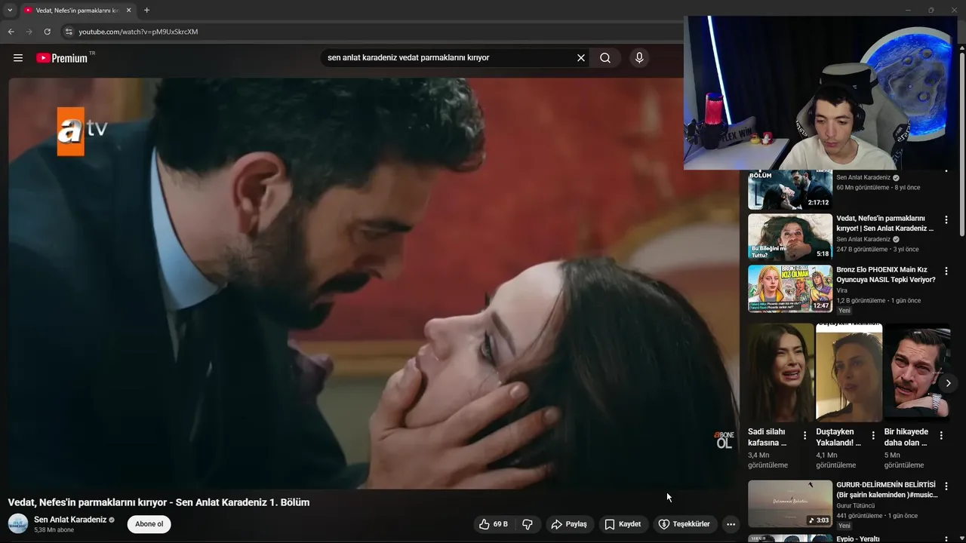Viewport: 966px width, 543px height.
Task: Open the YouTube hamburger guide menu
Action: click(18, 58)
